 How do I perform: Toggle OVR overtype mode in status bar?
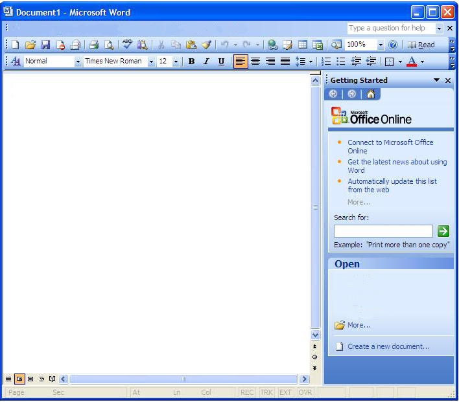tap(305, 392)
